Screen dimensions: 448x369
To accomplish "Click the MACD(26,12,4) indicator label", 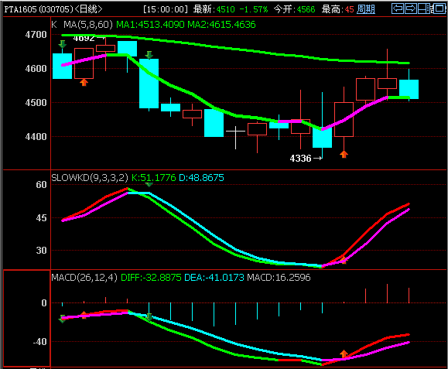I will coord(84,277).
